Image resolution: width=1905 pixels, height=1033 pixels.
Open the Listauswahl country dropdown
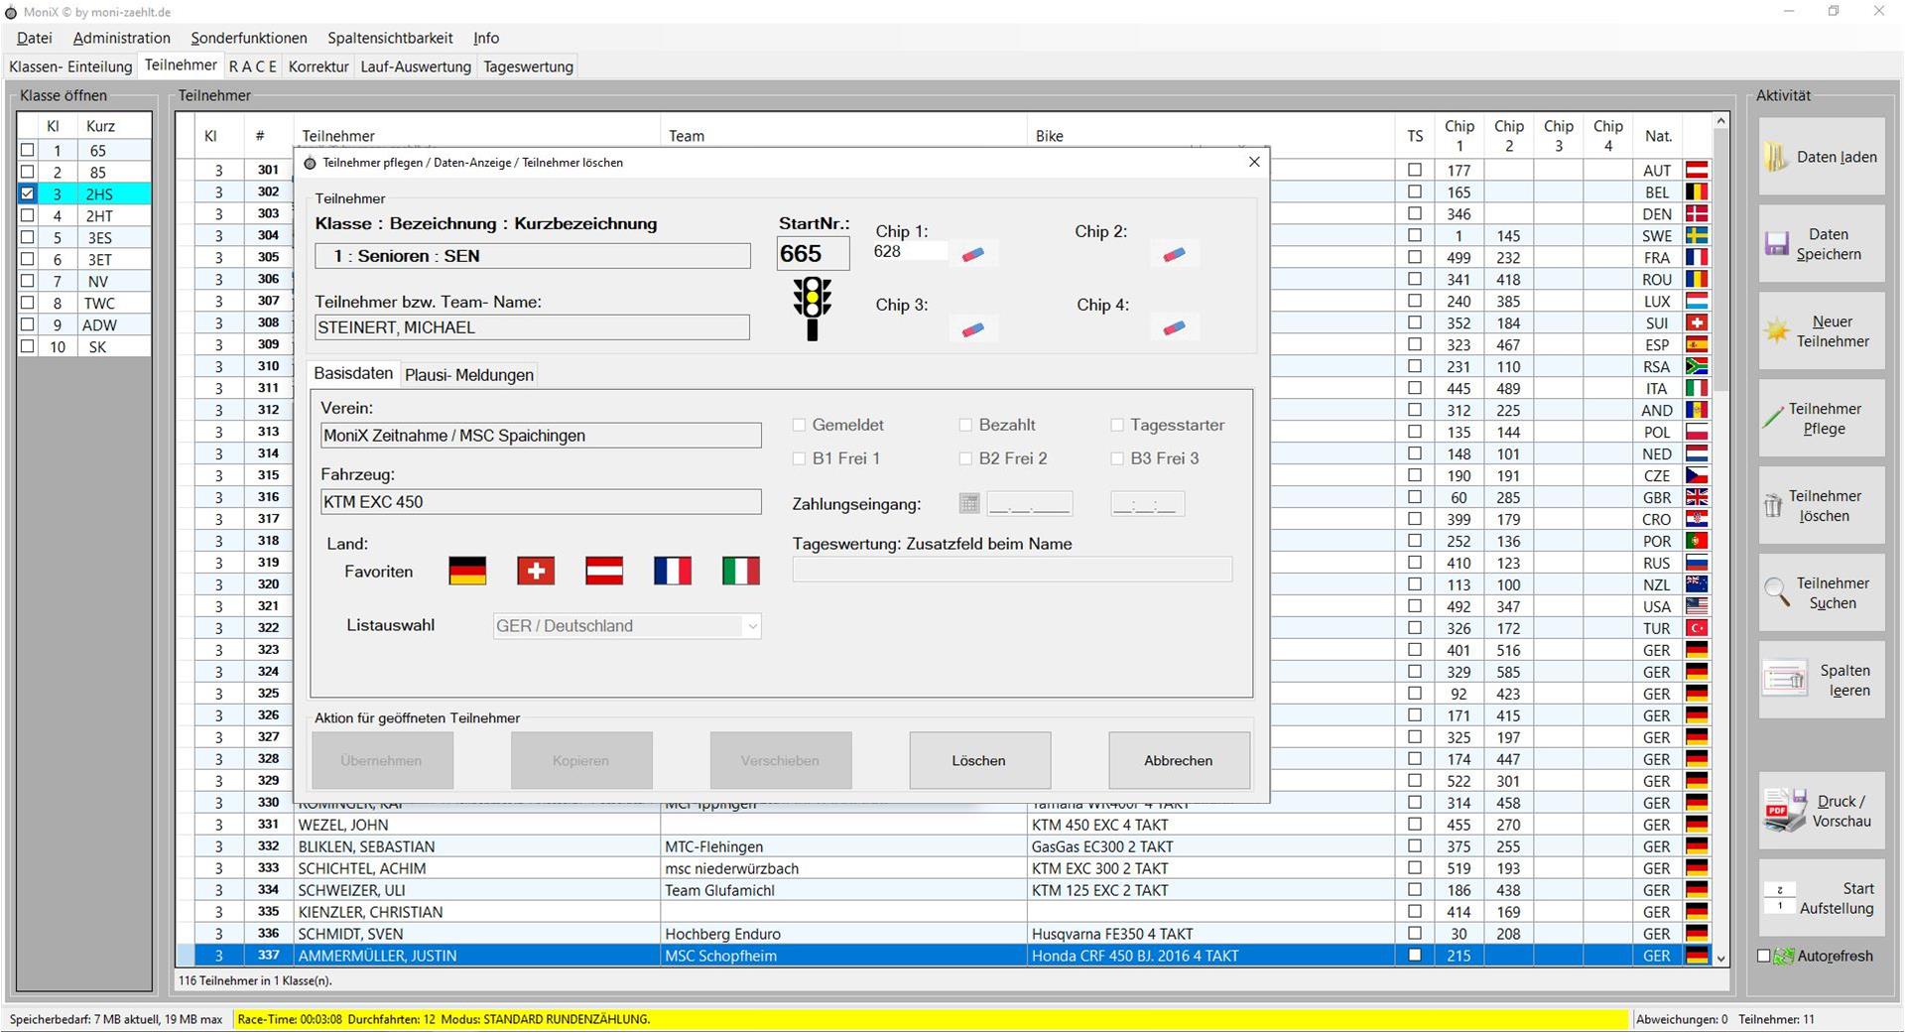(627, 626)
